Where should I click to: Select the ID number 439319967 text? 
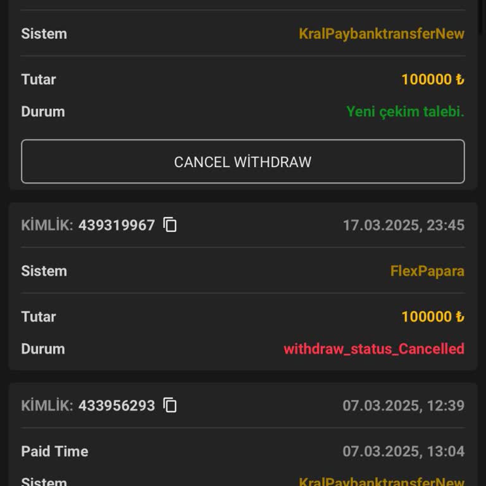[116, 225]
